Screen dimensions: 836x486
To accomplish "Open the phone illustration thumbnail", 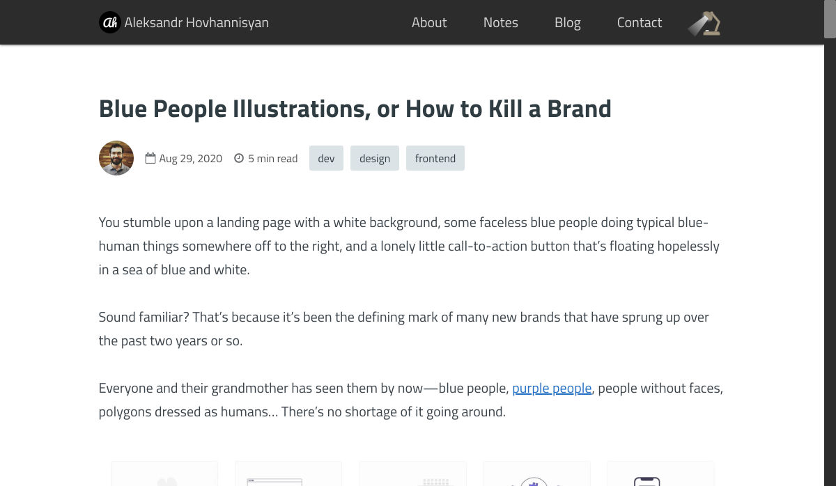I will coord(660,474).
